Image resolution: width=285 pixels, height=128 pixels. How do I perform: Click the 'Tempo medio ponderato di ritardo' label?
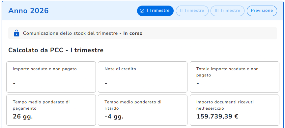pos(133,105)
